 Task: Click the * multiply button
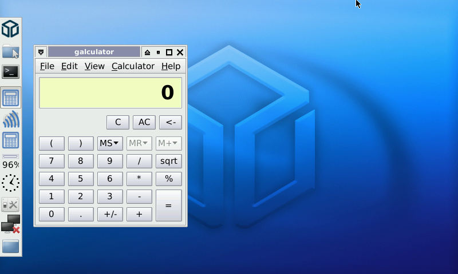click(139, 179)
